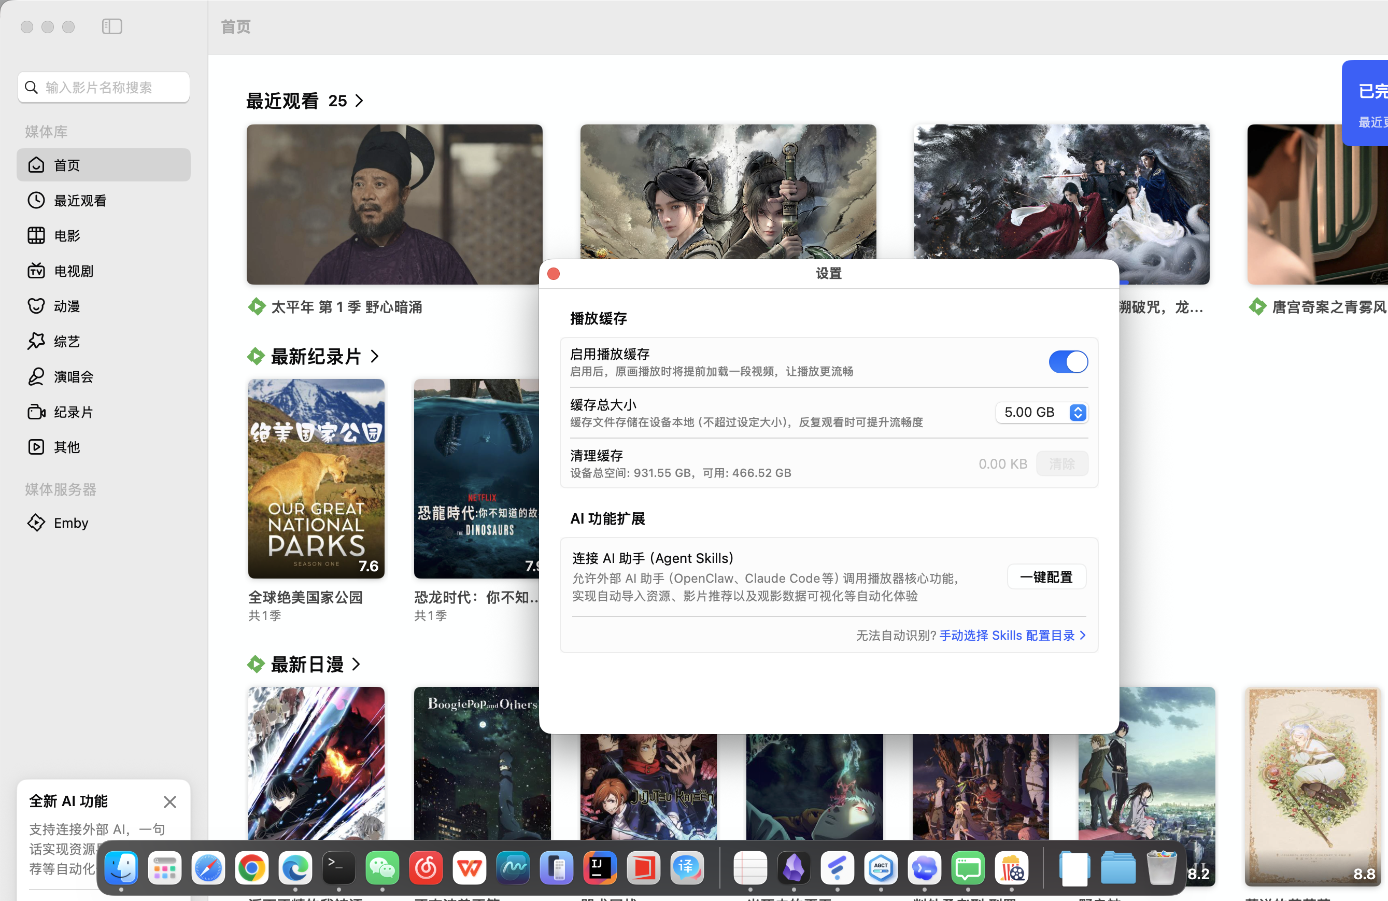Open Finder from the Dock
This screenshot has width=1388, height=901.
121,868
